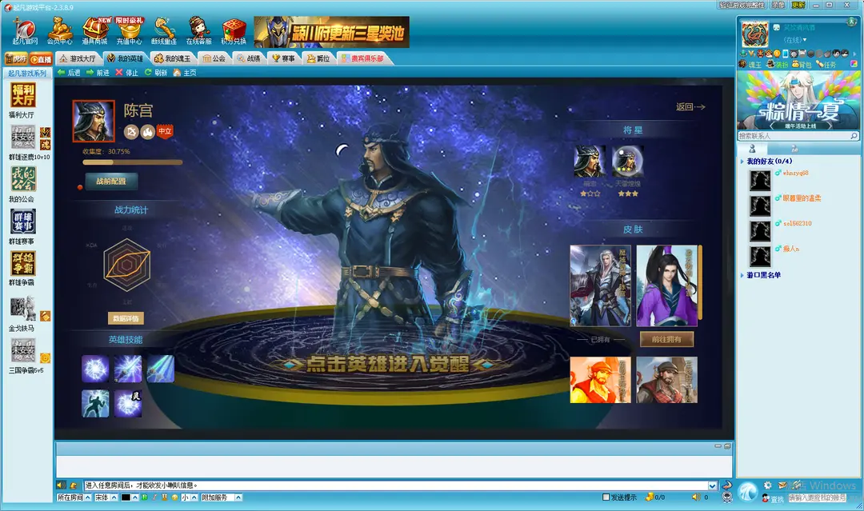This screenshot has height=511, width=864.
Task: Open the 附加服务 dropdown
Action: tap(221, 497)
